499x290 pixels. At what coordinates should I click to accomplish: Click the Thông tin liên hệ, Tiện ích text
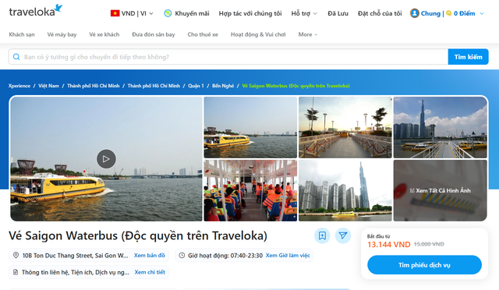[76, 272]
